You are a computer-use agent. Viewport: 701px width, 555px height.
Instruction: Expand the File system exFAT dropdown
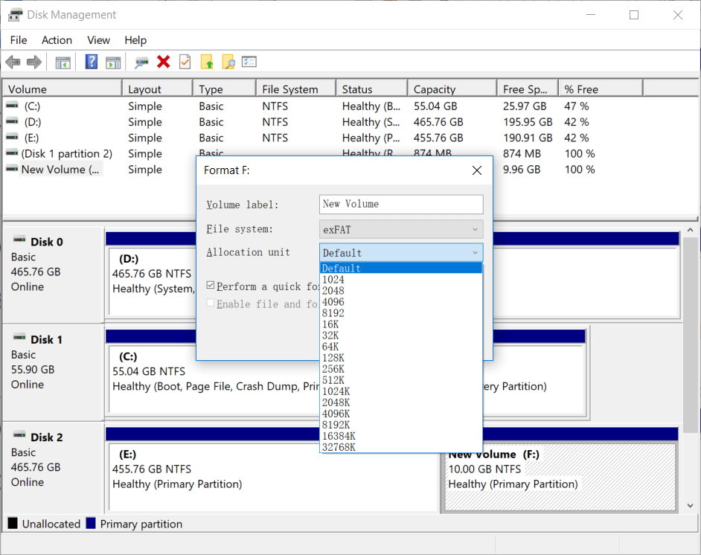click(x=401, y=230)
